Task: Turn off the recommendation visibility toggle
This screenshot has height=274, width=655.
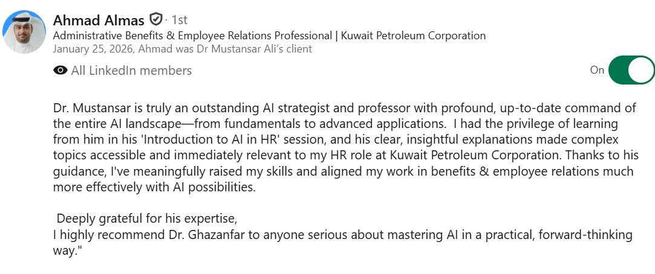Action: click(631, 70)
